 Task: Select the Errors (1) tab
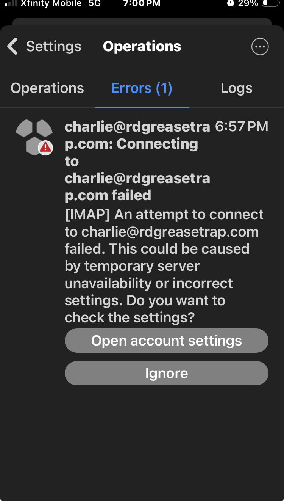142,88
